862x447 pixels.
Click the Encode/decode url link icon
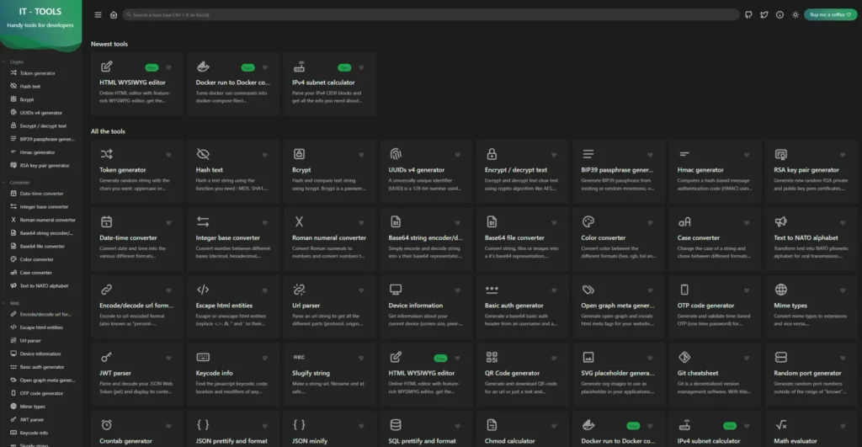pos(107,290)
